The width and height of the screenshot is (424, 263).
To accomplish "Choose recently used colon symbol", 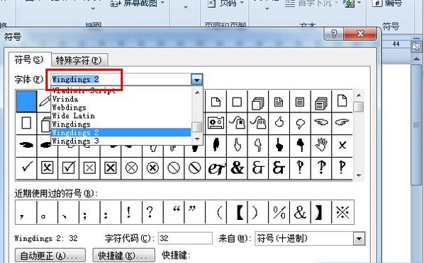I will [x=111, y=212].
